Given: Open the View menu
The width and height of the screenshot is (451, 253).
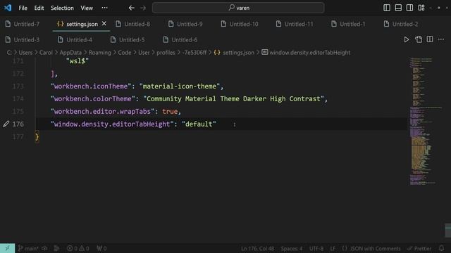Looking at the screenshot, I should (x=87, y=8).
